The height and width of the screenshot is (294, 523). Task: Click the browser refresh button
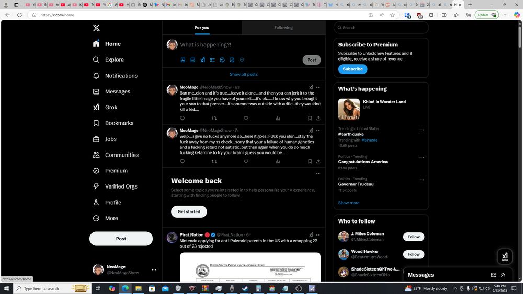click(x=20, y=15)
